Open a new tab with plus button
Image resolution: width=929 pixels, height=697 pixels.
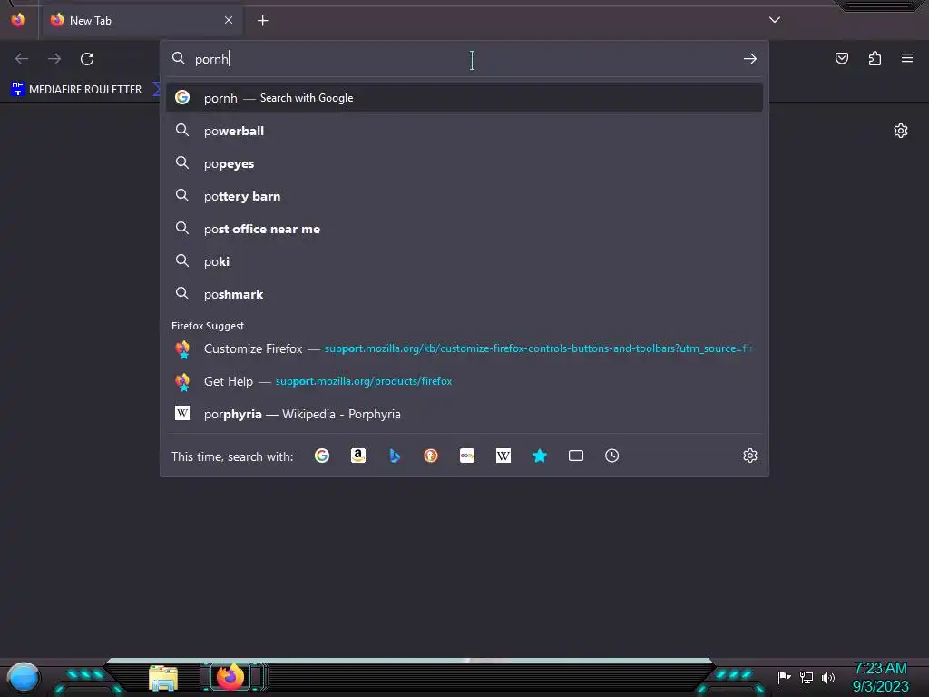(x=262, y=21)
